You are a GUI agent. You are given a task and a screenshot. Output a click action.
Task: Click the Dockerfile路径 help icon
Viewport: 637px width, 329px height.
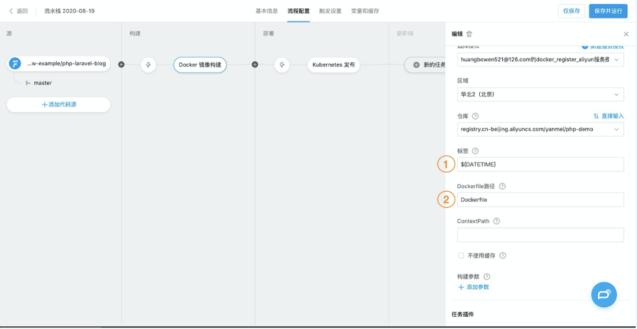502,186
